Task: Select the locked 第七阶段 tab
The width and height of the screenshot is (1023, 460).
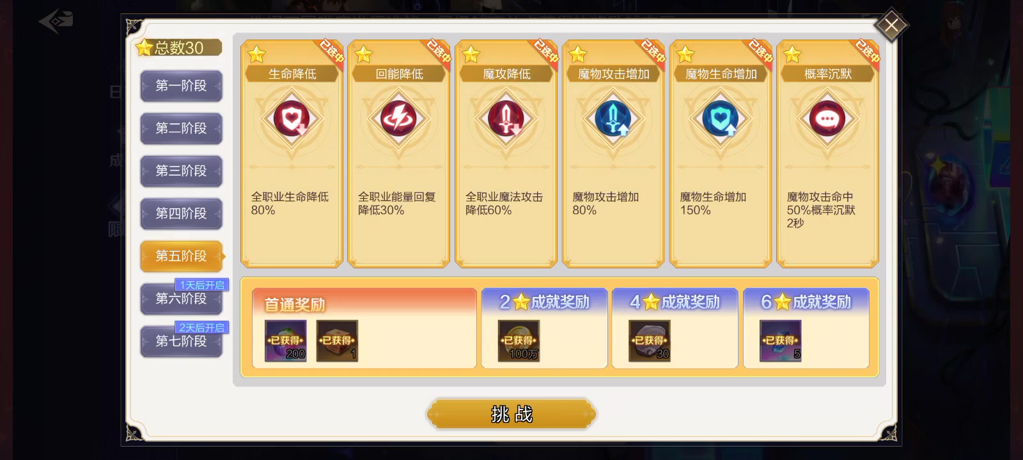Action: tap(182, 342)
